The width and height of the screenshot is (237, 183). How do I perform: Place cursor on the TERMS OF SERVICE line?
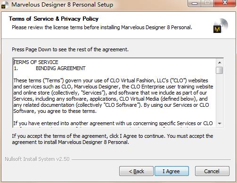(x=36, y=62)
